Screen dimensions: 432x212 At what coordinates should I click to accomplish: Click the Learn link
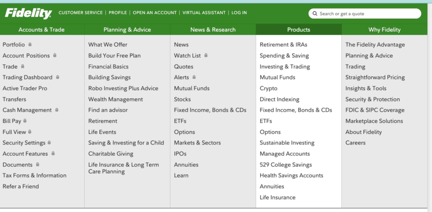point(181,175)
